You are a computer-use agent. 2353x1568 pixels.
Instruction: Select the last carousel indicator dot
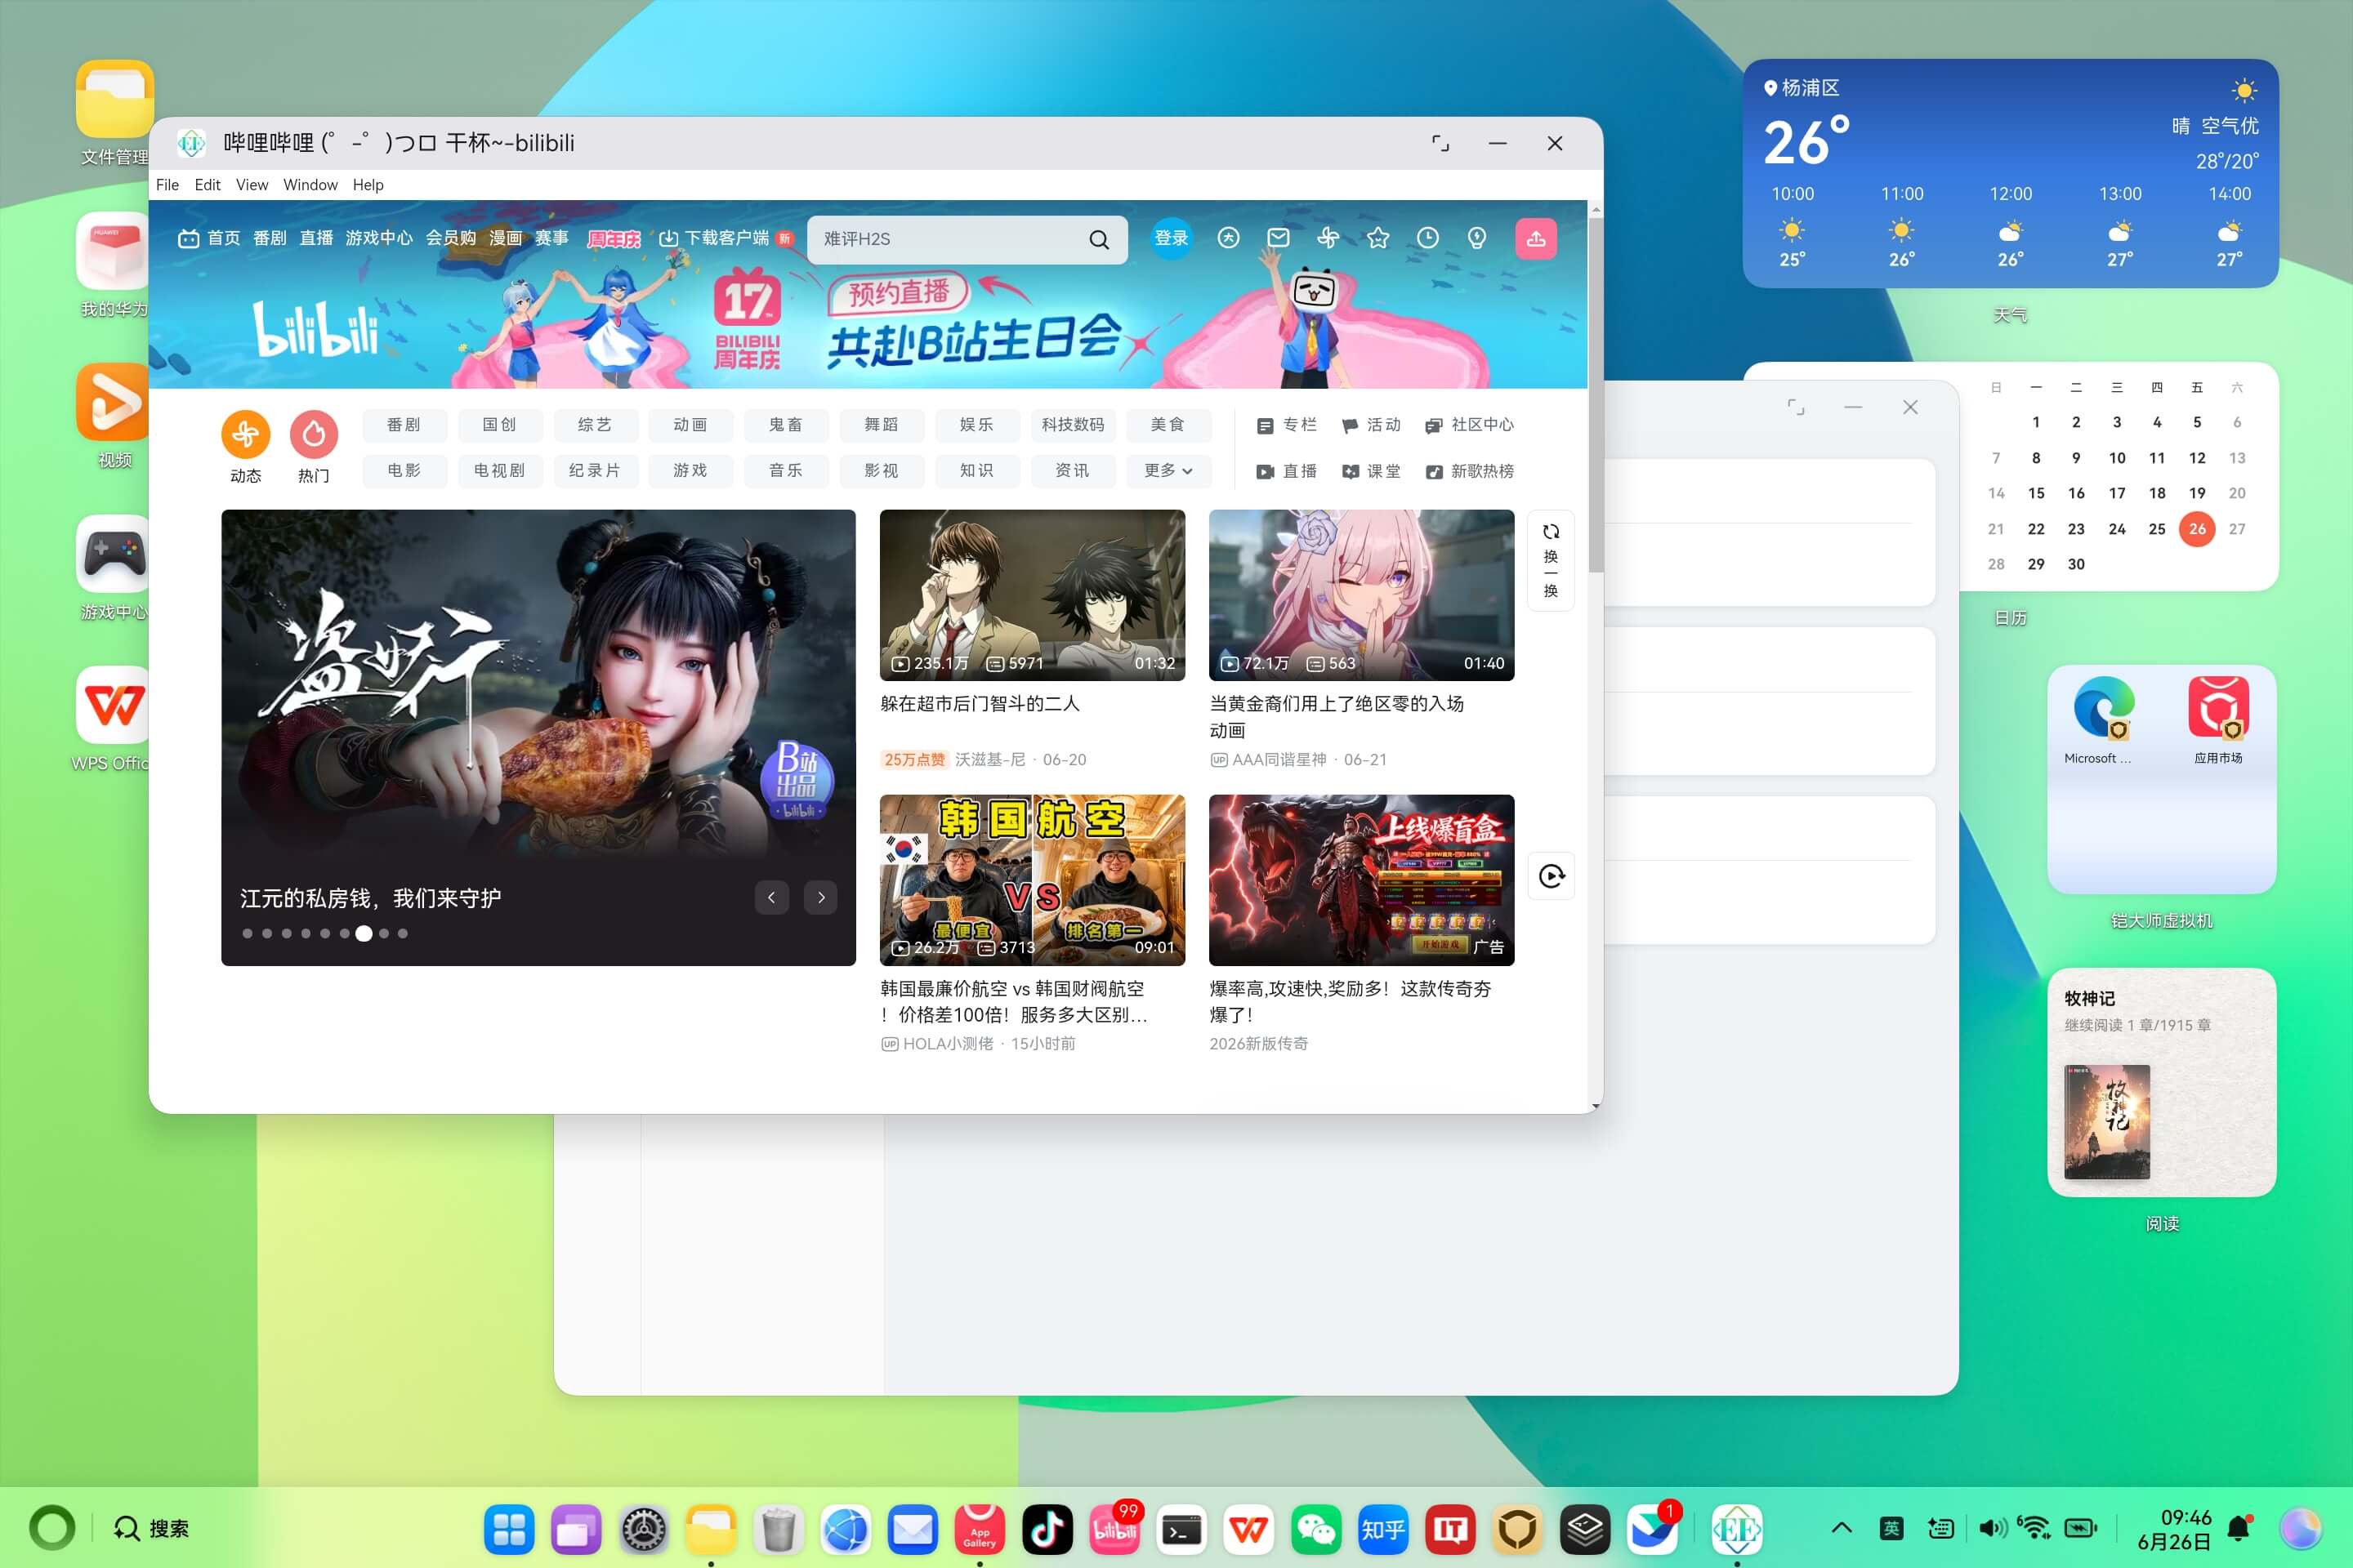tap(402, 933)
